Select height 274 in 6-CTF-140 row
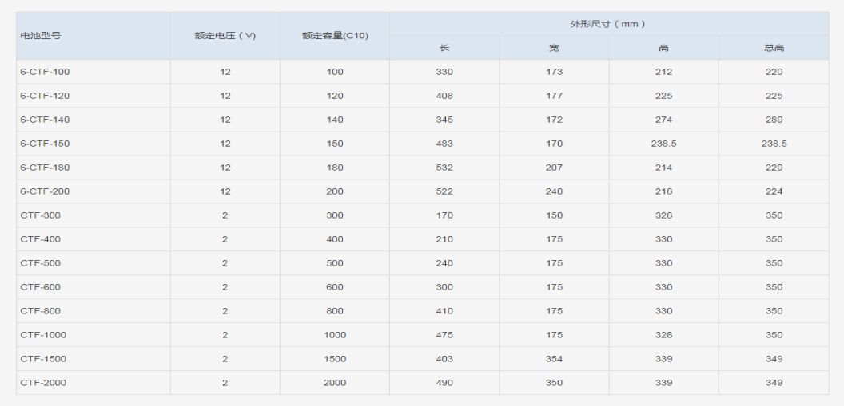 pos(663,120)
